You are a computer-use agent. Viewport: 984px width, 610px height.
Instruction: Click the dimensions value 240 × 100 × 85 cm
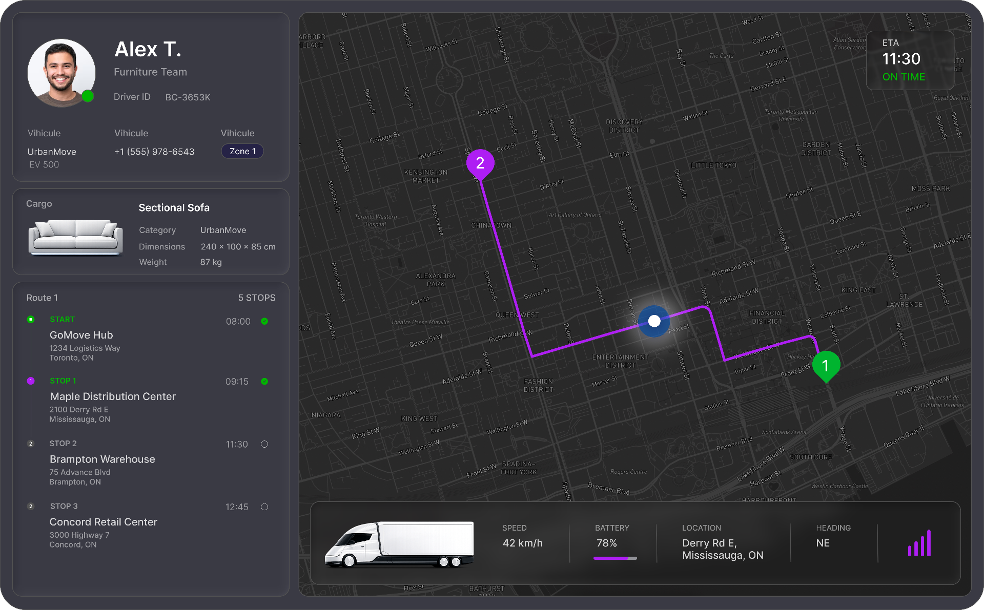tap(238, 247)
